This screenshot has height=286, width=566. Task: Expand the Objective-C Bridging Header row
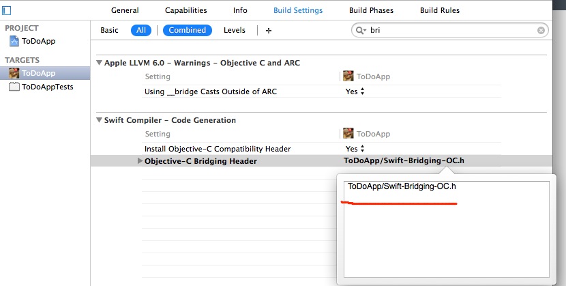[140, 161]
